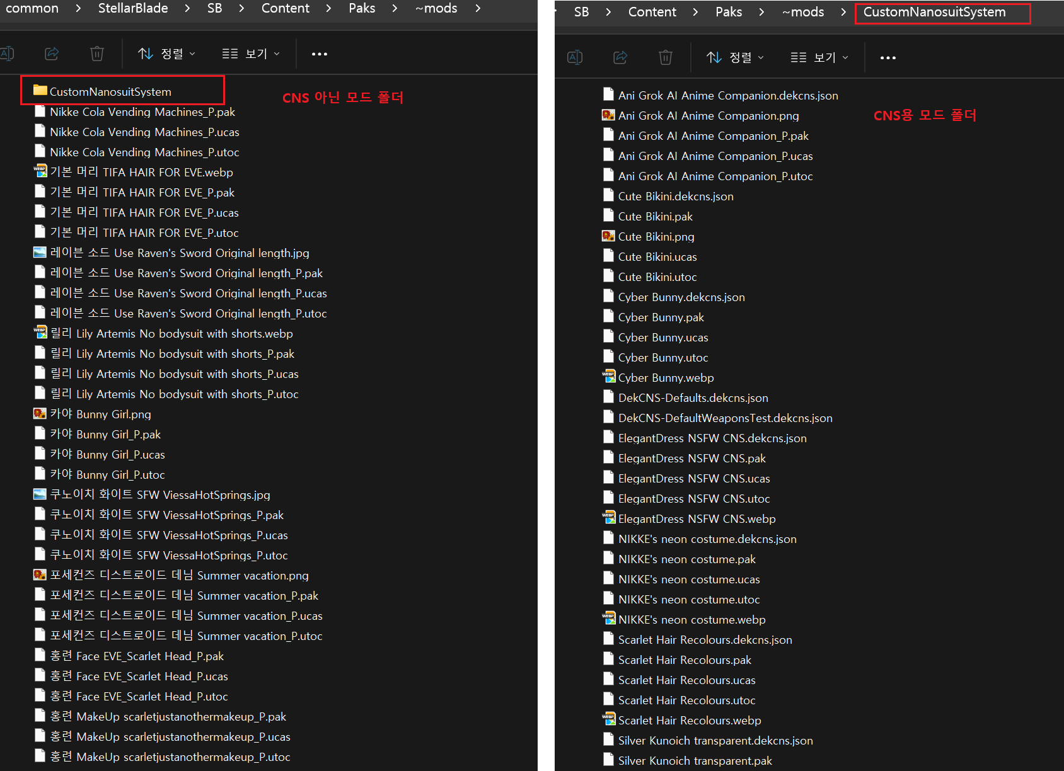Open the 정렬 sort dropdown in left window

pos(167,54)
